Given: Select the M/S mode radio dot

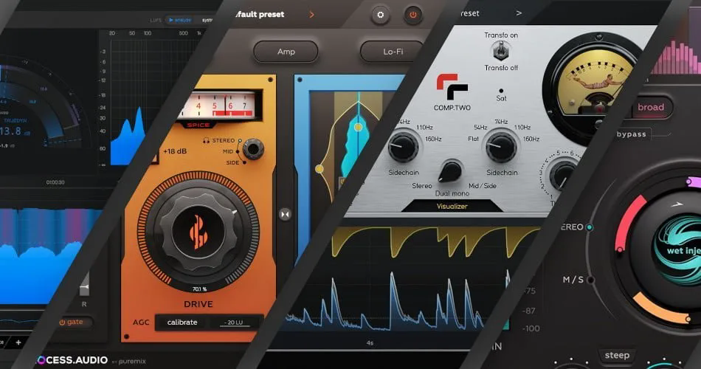Looking at the screenshot, I should coord(590,280).
